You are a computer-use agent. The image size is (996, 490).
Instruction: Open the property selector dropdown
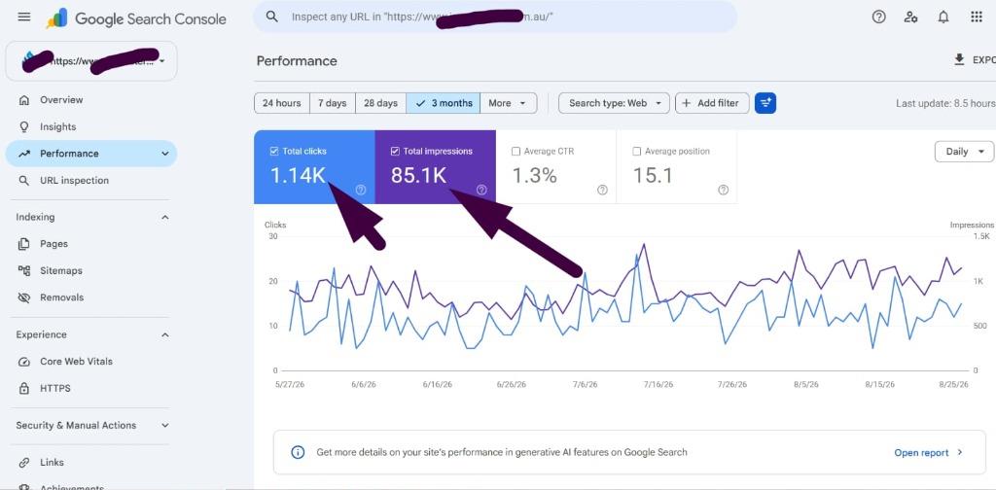pyautogui.click(x=91, y=61)
